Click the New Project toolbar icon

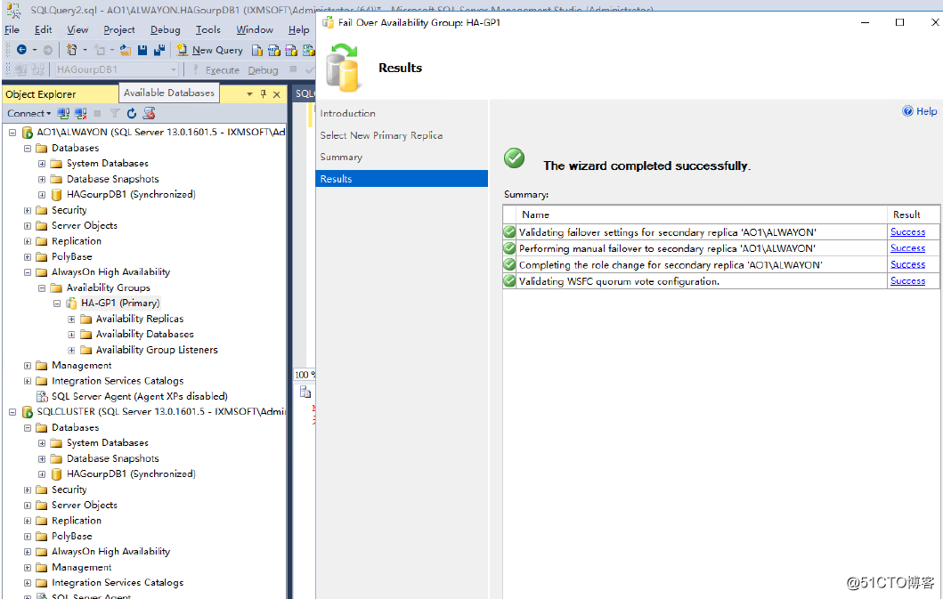71,50
